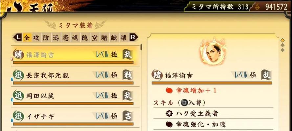Image resolution: width=292 pixels, height=131 pixels.
Task: Click the flower icon beside ハク愛主義者
Action: tap(169, 114)
